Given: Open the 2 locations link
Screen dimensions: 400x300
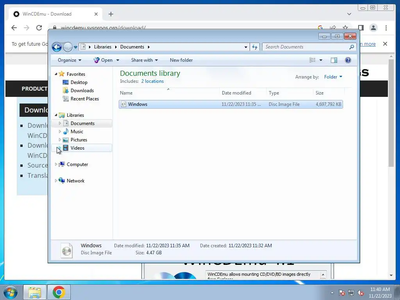Looking at the screenshot, I should tap(152, 81).
